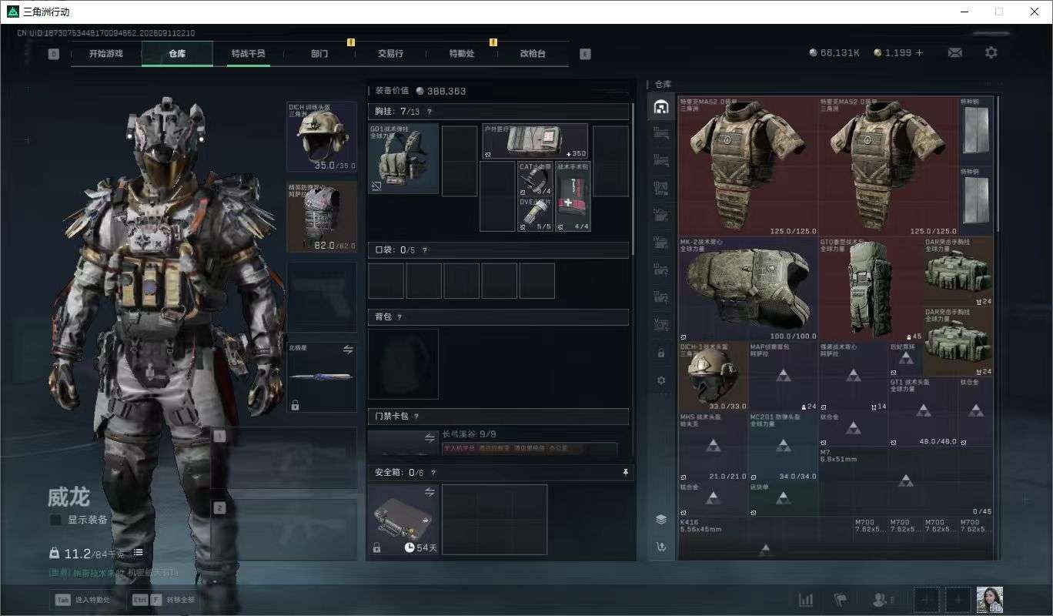Click the 转移全部 button
This screenshot has height=616, width=1053.
tap(162, 600)
